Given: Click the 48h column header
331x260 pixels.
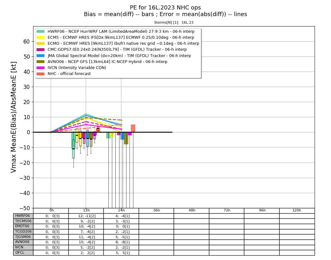Looking at the screenshot, I should coord(191,211).
